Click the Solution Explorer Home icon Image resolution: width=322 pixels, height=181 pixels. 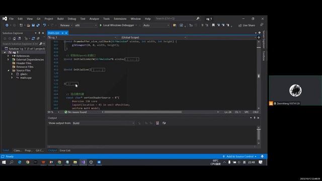point(14,39)
